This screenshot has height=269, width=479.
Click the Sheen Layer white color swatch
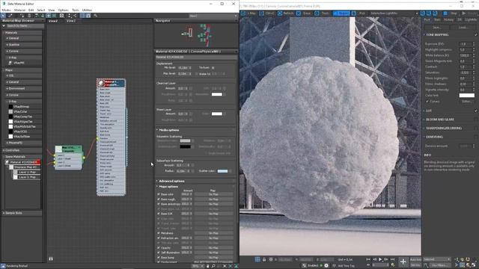pos(216,114)
